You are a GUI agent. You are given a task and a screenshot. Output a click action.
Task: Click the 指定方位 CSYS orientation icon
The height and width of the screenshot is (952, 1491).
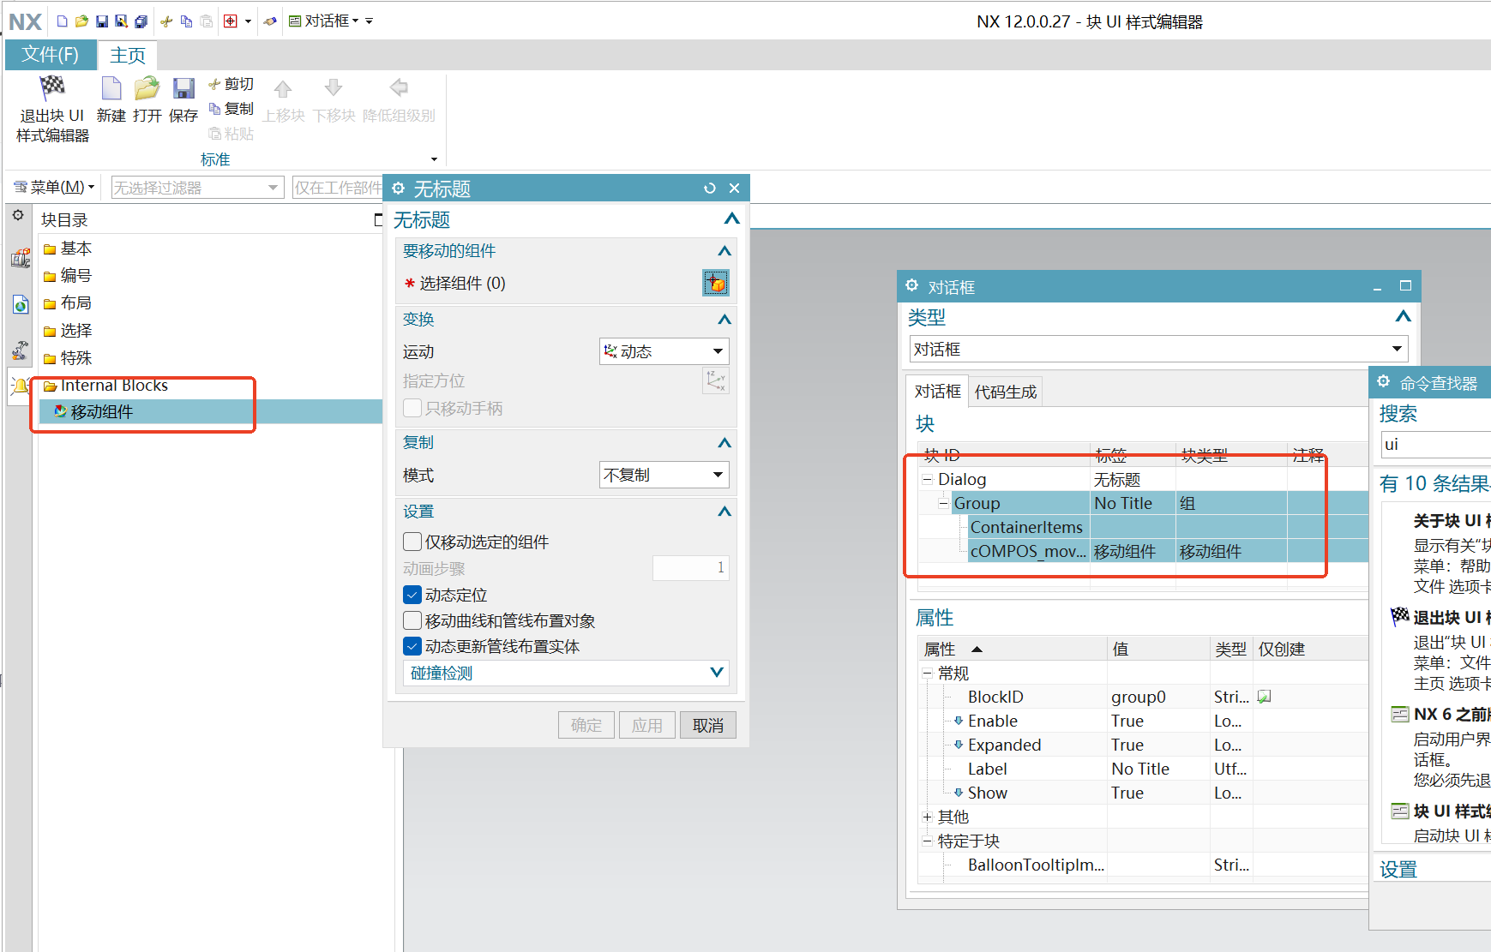[x=716, y=380]
